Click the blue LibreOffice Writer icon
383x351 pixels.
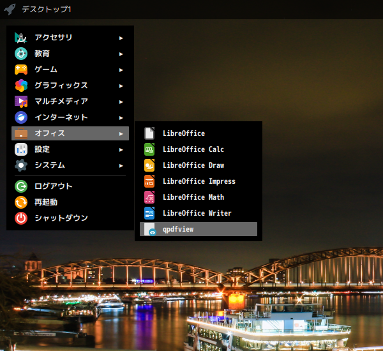149,213
